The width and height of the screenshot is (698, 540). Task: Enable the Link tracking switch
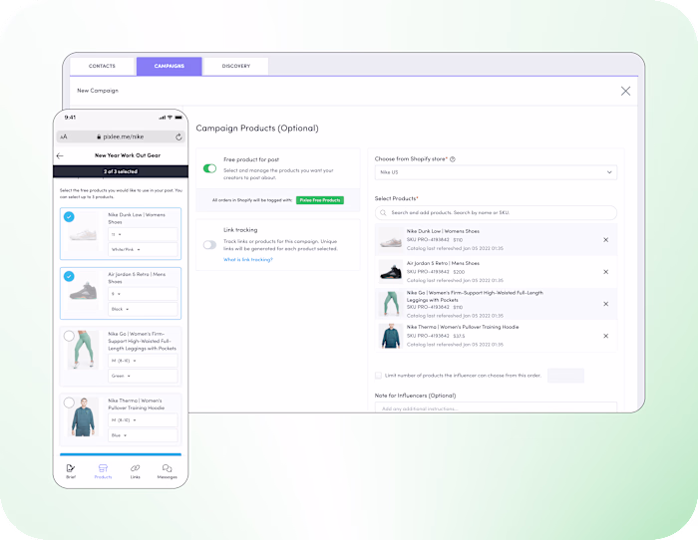(x=209, y=245)
